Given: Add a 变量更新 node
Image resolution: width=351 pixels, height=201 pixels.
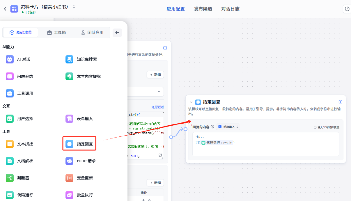Looking at the screenshot, I should click(x=79, y=178).
